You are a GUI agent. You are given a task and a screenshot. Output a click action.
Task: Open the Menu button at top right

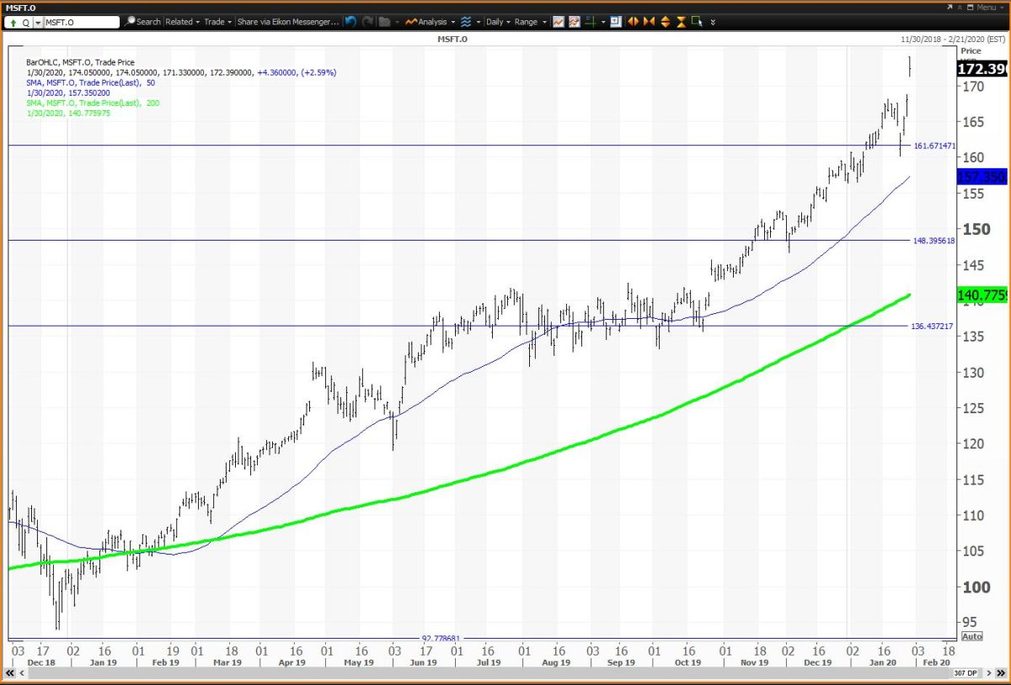tap(984, 7)
